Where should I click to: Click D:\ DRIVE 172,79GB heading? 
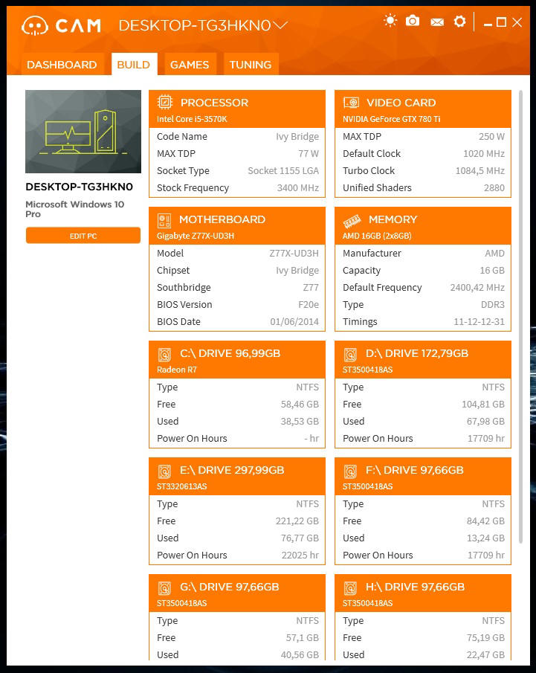[417, 353]
